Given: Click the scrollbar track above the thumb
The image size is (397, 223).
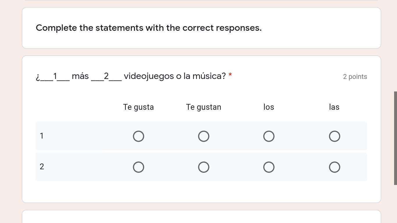Looking at the screenshot, I should 395,44.
